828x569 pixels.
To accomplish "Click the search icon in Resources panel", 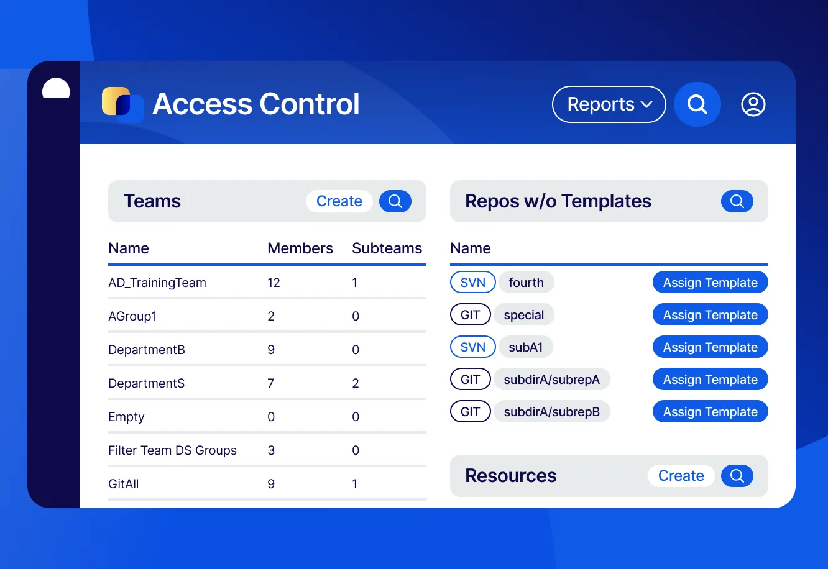I will [737, 476].
